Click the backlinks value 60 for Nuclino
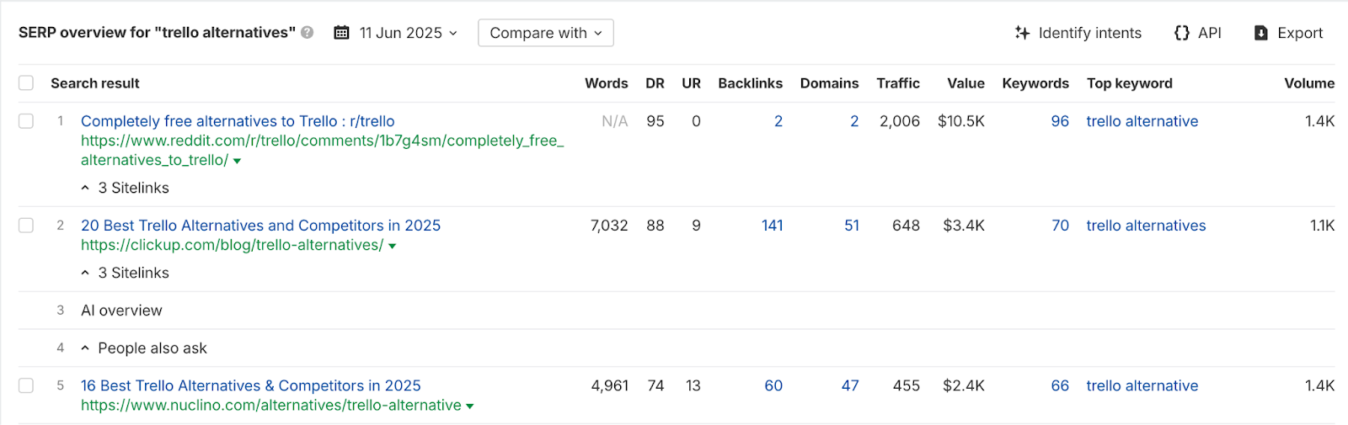Viewport: 1348px width, 425px height. pos(773,385)
